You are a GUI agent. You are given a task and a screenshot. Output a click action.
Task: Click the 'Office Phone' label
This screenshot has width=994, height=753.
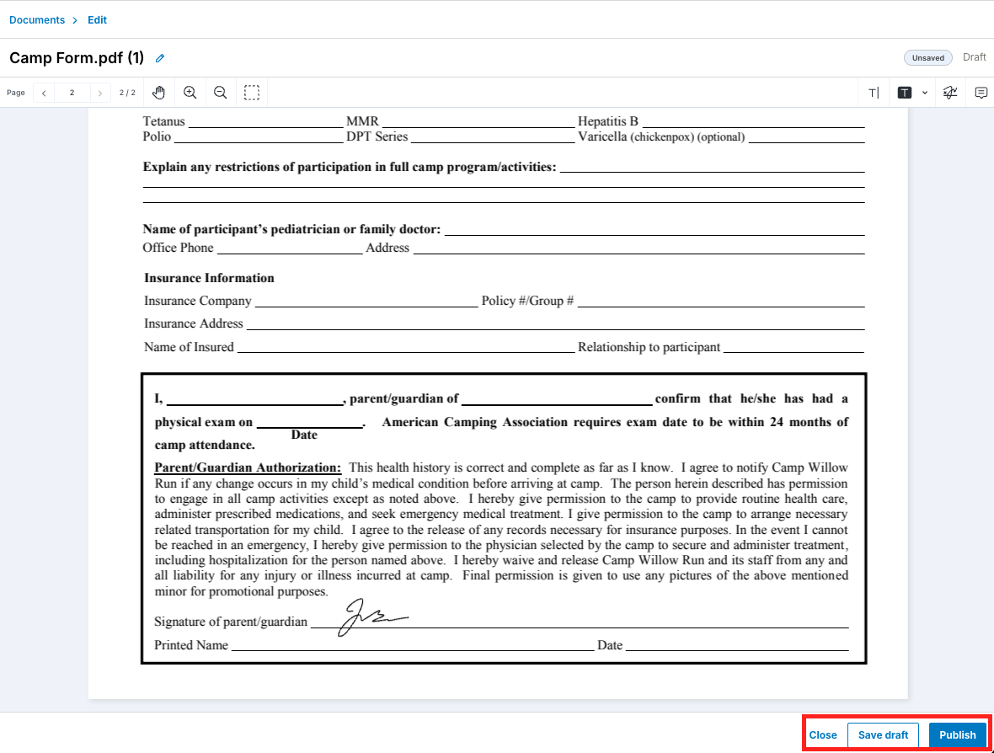tap(178, 248)
